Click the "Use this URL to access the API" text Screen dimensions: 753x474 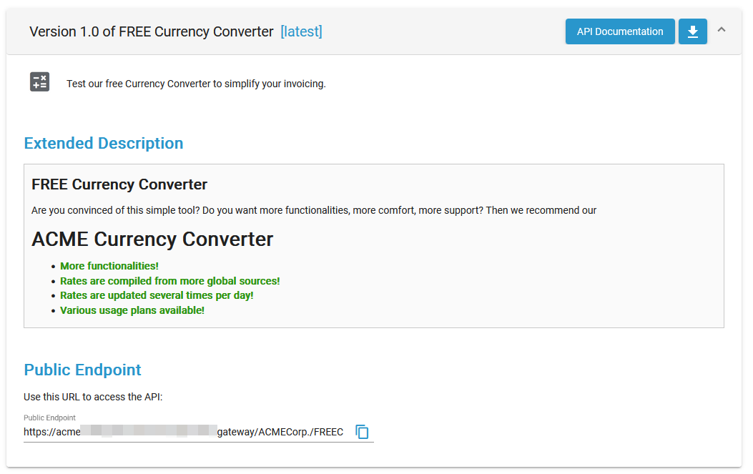93,397
